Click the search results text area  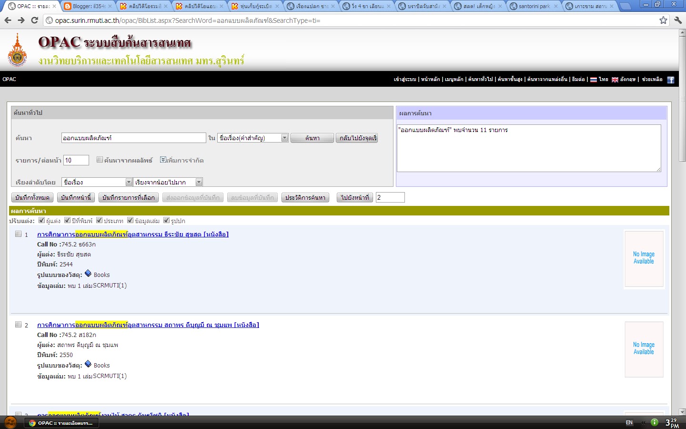click(529, 148)
